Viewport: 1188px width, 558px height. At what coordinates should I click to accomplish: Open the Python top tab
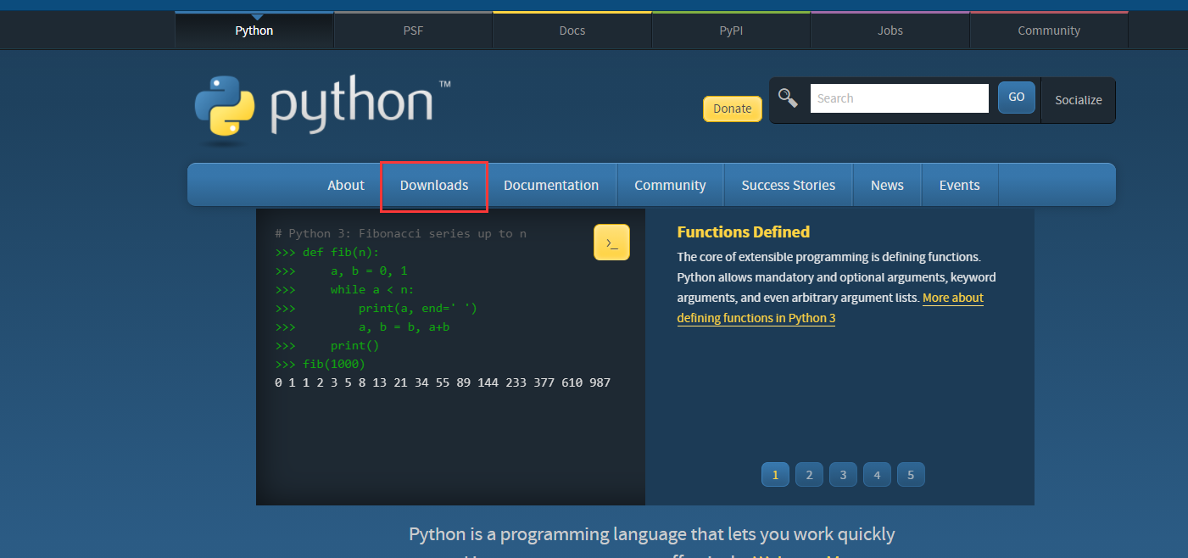click(x=254, y=31)
